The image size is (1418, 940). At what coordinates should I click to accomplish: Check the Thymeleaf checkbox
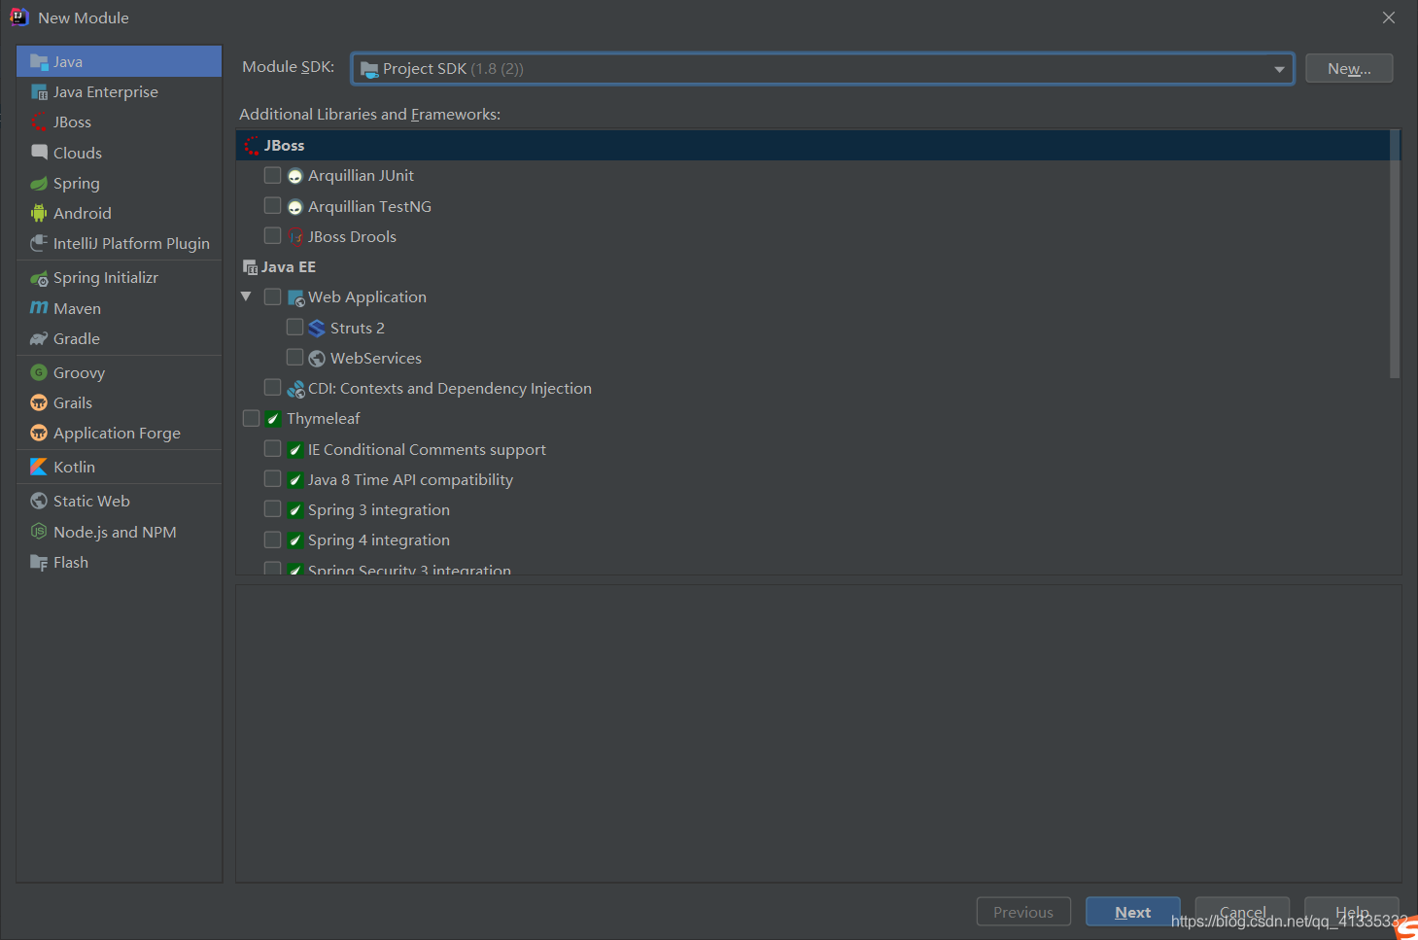click(251, 418)
